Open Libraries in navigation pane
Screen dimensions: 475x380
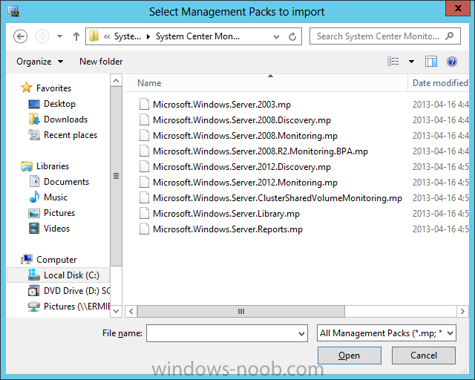pyautogui.click(x=53, y=166)
